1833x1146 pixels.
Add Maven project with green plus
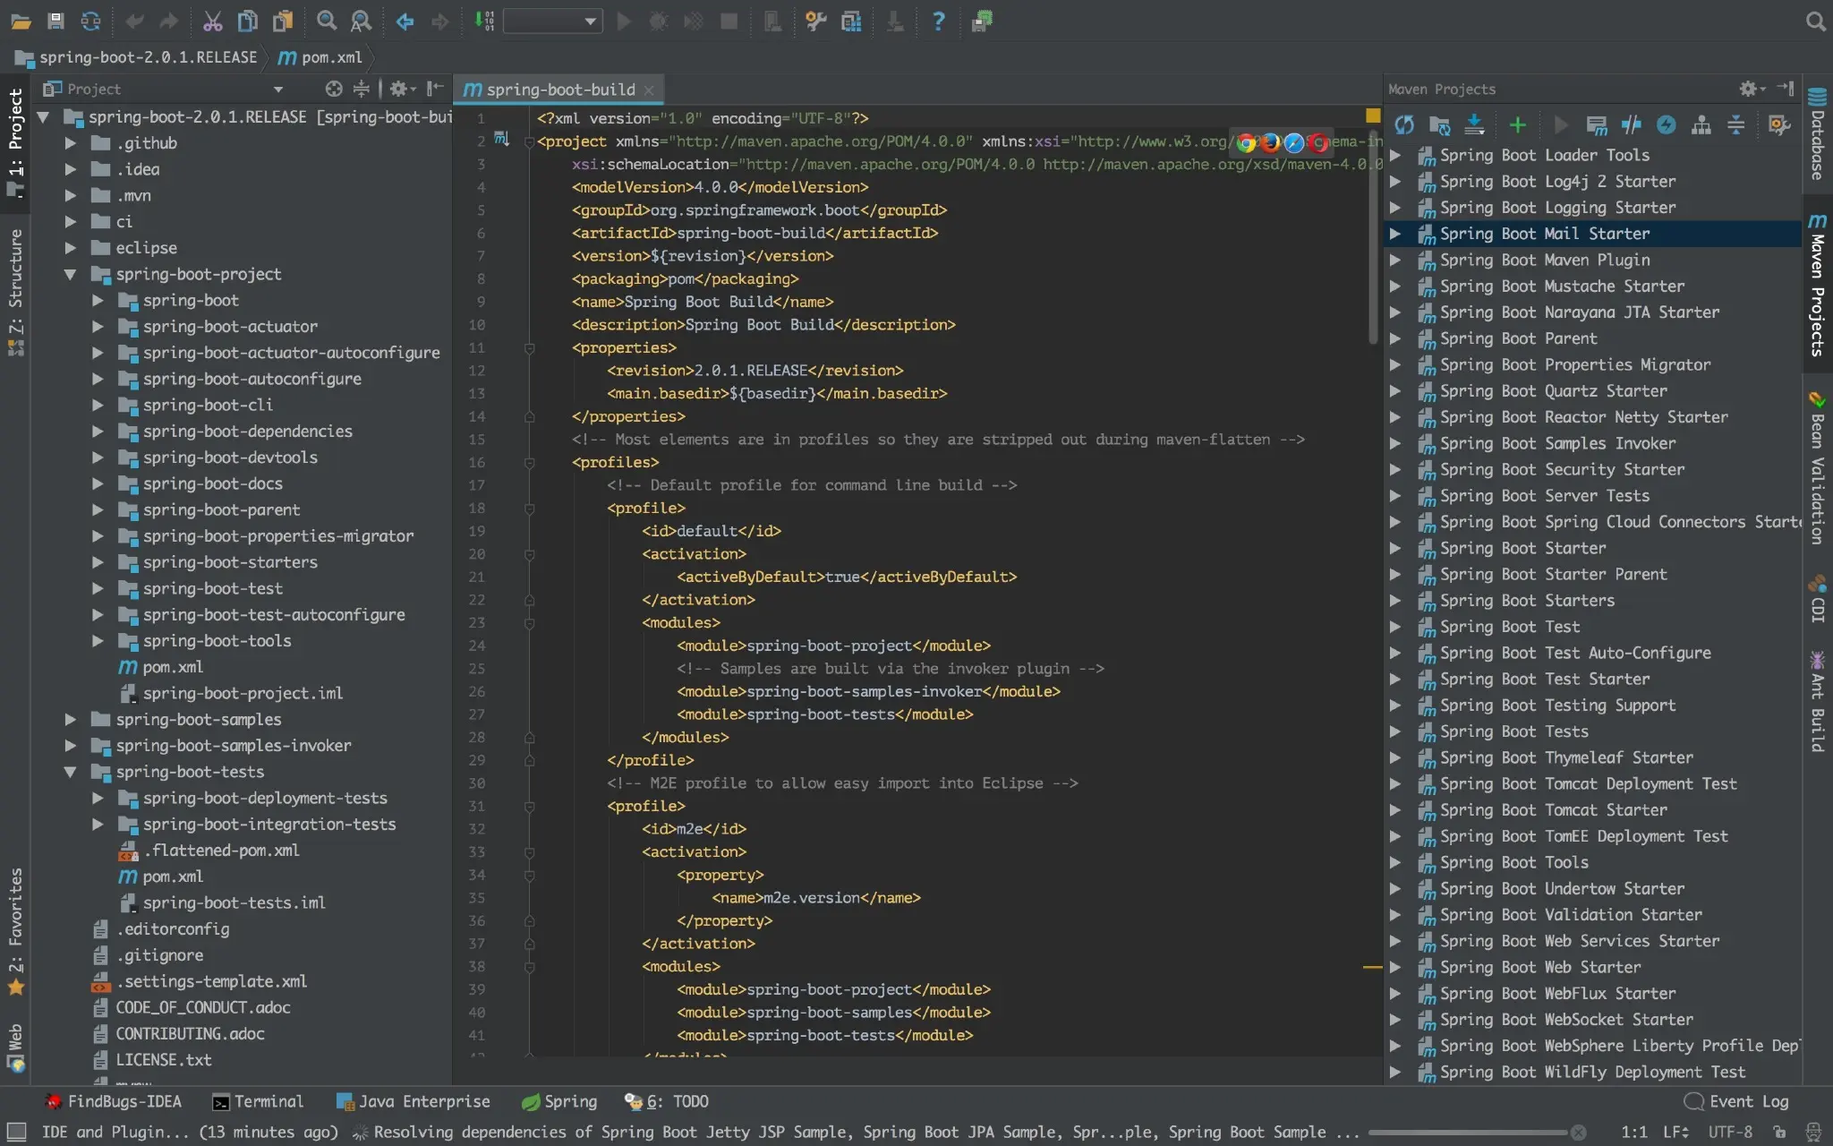click(x=1517, y=125)
